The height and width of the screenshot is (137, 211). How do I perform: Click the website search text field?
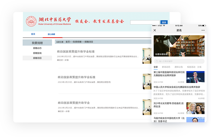(145, 23)
